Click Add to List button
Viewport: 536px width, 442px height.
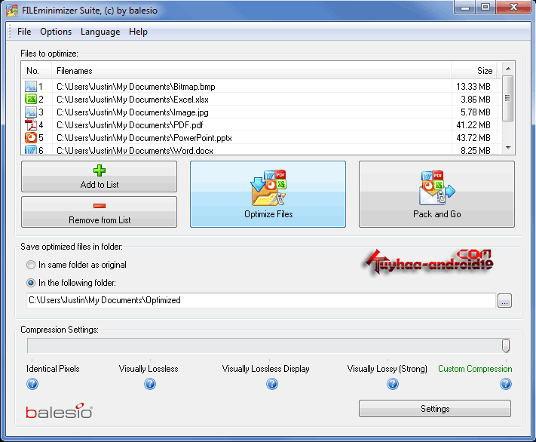pyautogui.click(x=99, y=176)
